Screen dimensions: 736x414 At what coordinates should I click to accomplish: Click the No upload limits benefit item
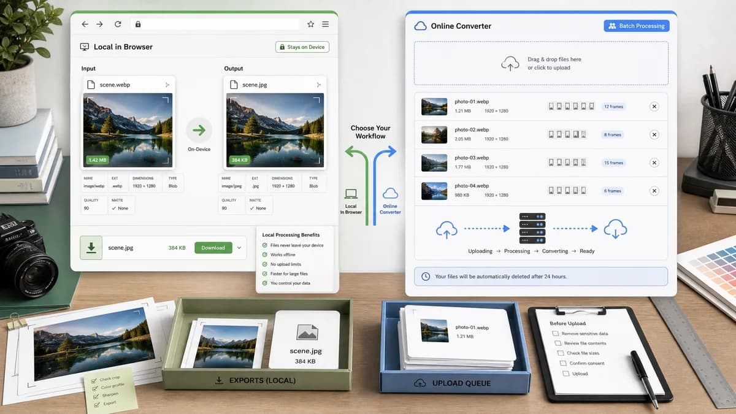[282, 264]
